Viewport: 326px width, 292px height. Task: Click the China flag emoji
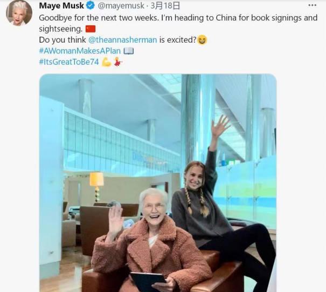[x=91, y=29]
